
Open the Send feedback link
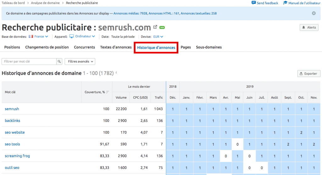(x=267, y=3)
